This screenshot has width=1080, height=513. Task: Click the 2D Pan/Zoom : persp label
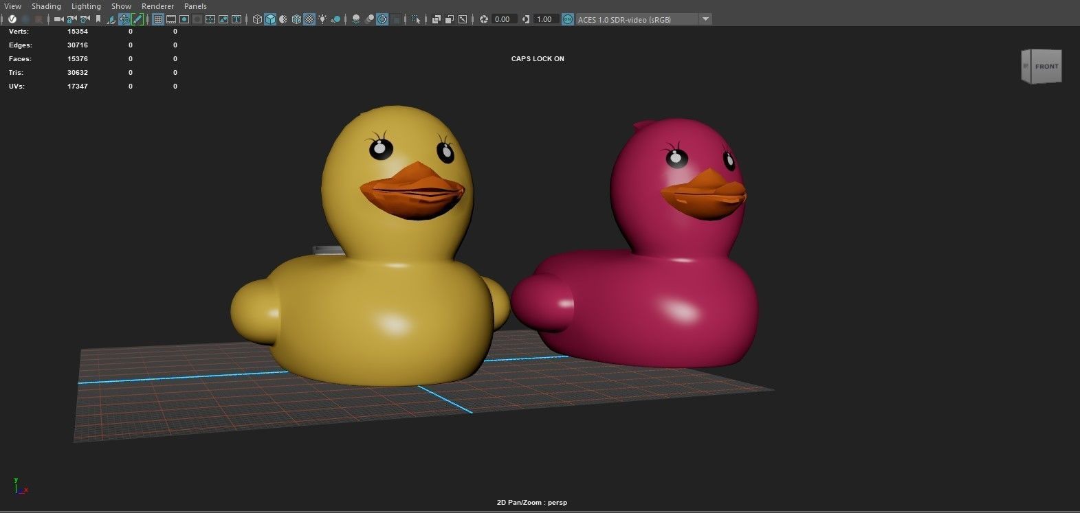pyautogui.click(x=532, y=502)
